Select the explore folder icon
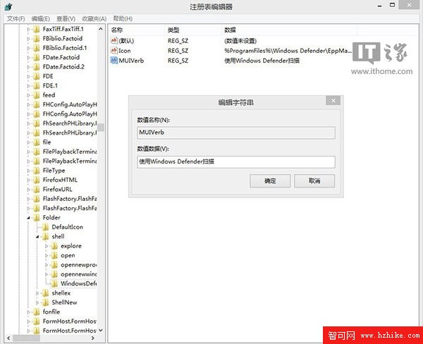423x344 pixels. pyautogui.click(x=54, y=246)
